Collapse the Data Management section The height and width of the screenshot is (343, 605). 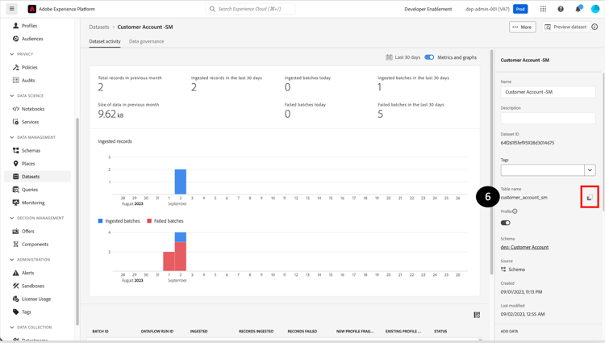point(11,138)
